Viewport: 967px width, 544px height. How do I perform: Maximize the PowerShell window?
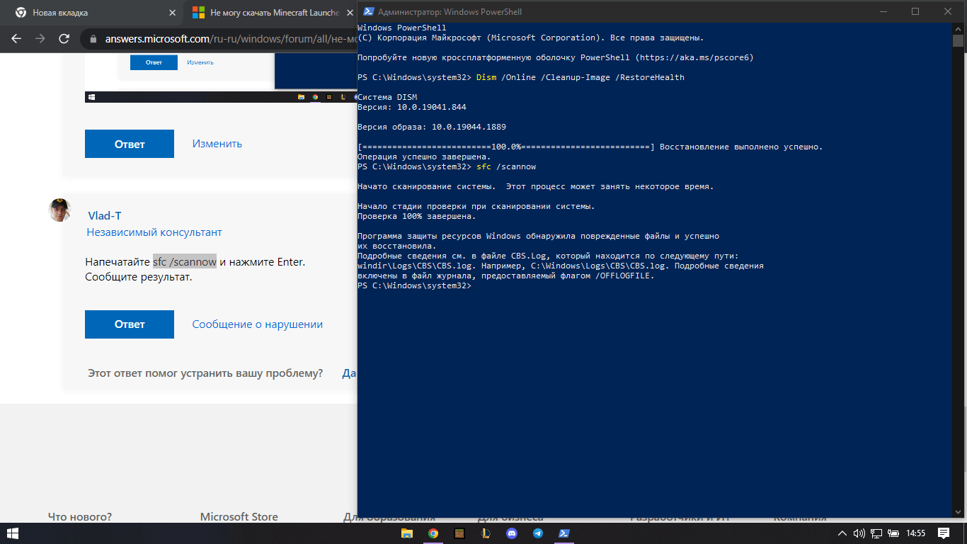pos(915,11)
